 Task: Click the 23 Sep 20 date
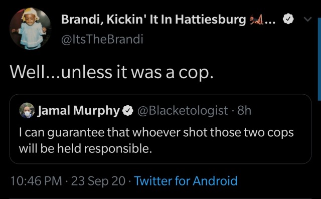[x=98, y=181]
